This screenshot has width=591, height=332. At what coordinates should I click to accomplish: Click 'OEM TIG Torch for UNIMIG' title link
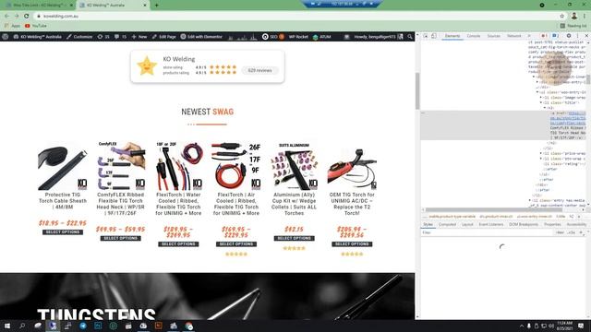[x=352, y=204]
